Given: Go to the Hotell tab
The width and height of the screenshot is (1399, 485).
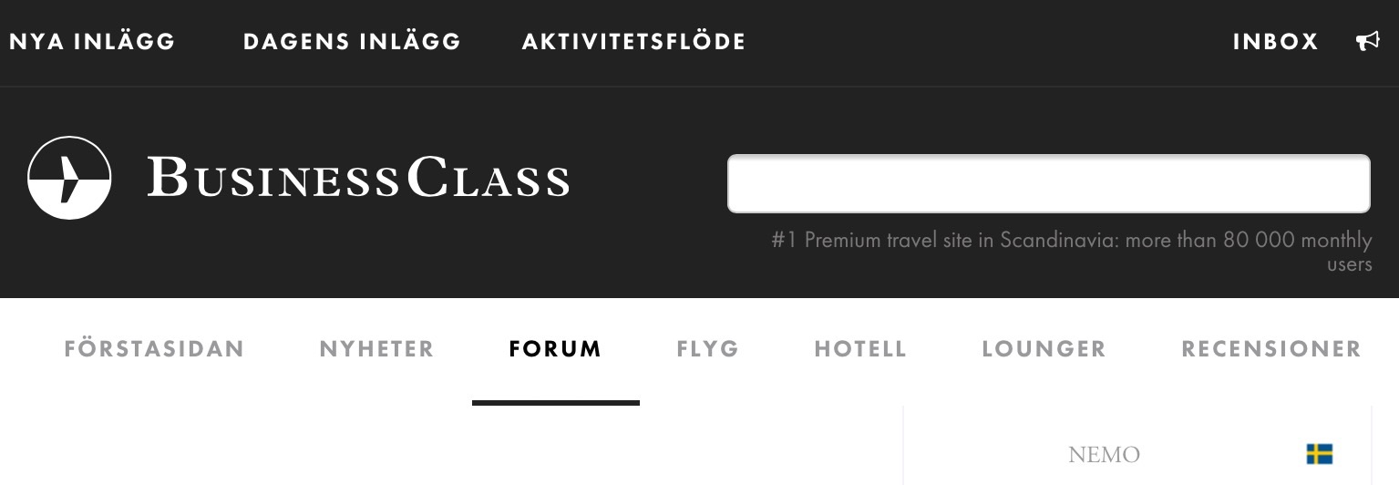Looking at the screenshot, I should click(x=860, y=349).
